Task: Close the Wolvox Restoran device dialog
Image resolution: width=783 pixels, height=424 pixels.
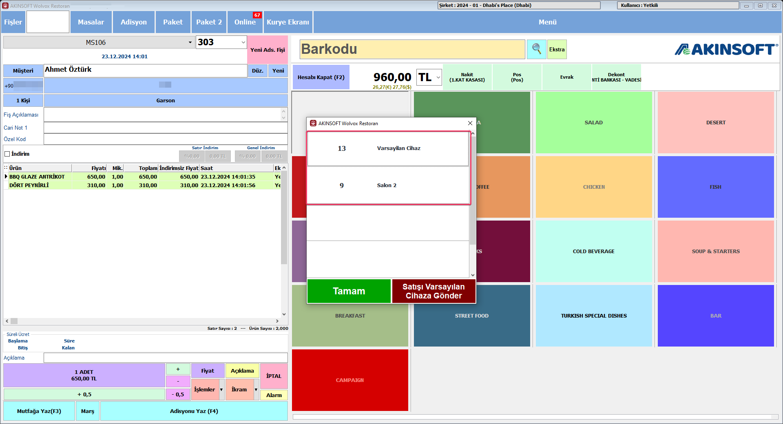Action: pos(470,123)
